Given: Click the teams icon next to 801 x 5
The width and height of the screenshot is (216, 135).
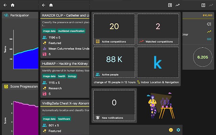Looking at the screenshot, I should (x=45, y=125).
